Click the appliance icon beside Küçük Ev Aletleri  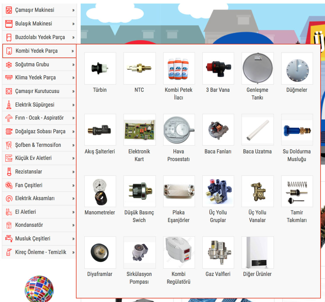point(9,158)
